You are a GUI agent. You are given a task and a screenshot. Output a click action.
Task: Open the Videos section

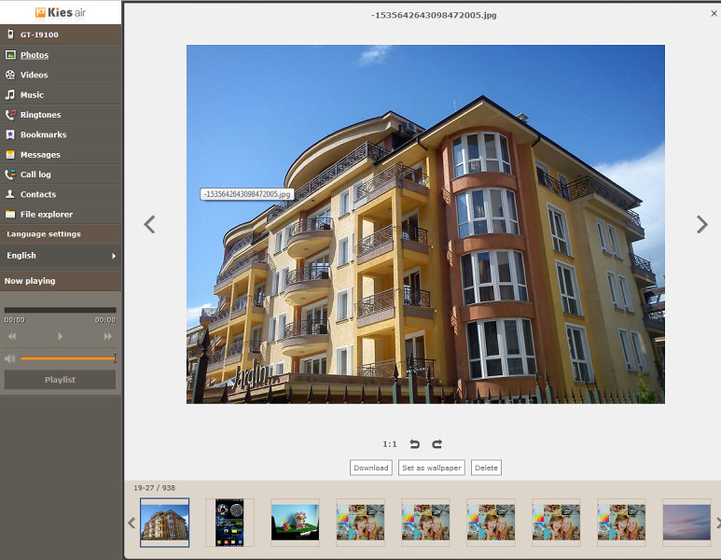pos(34,75)
